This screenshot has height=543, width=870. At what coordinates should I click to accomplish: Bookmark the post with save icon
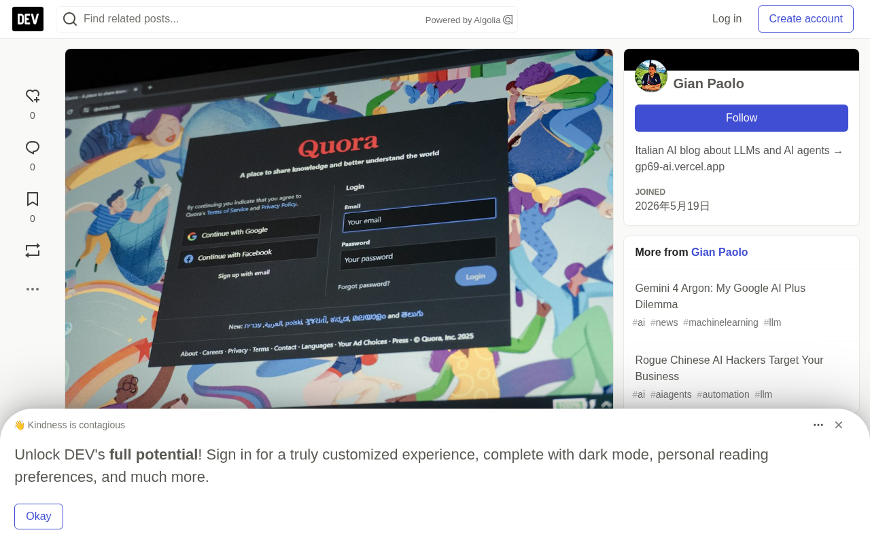[x=33, y=199]
